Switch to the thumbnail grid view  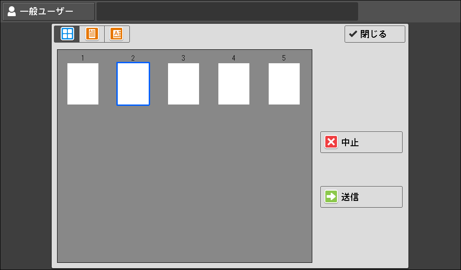67,34
